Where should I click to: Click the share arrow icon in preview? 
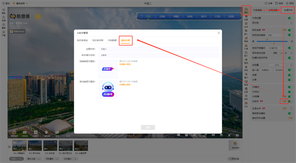(195, 135)
